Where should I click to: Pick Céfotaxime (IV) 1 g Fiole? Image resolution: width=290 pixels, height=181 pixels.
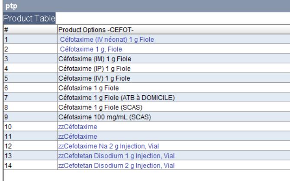click(x=94, y=78)
